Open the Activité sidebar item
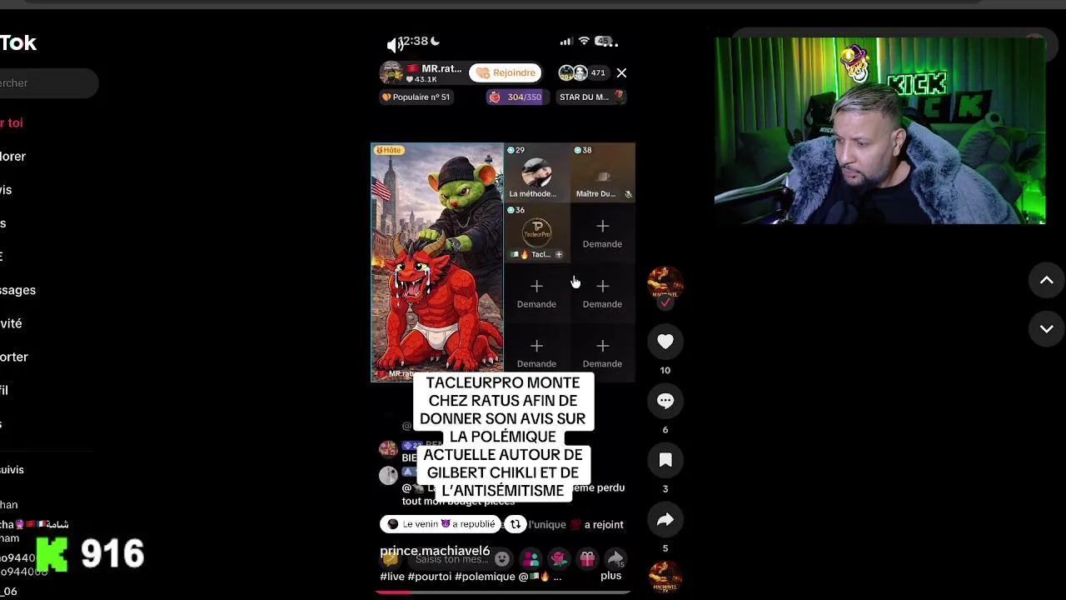The height and width of the screenshot is (600, 1066). pyautogui.click(x=11, y=323)
